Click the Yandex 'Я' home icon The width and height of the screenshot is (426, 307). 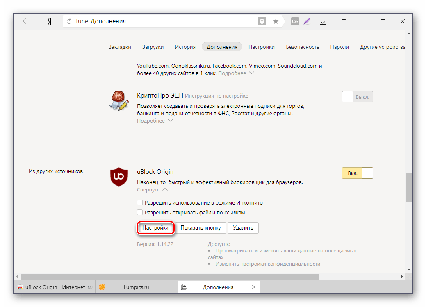49,21
